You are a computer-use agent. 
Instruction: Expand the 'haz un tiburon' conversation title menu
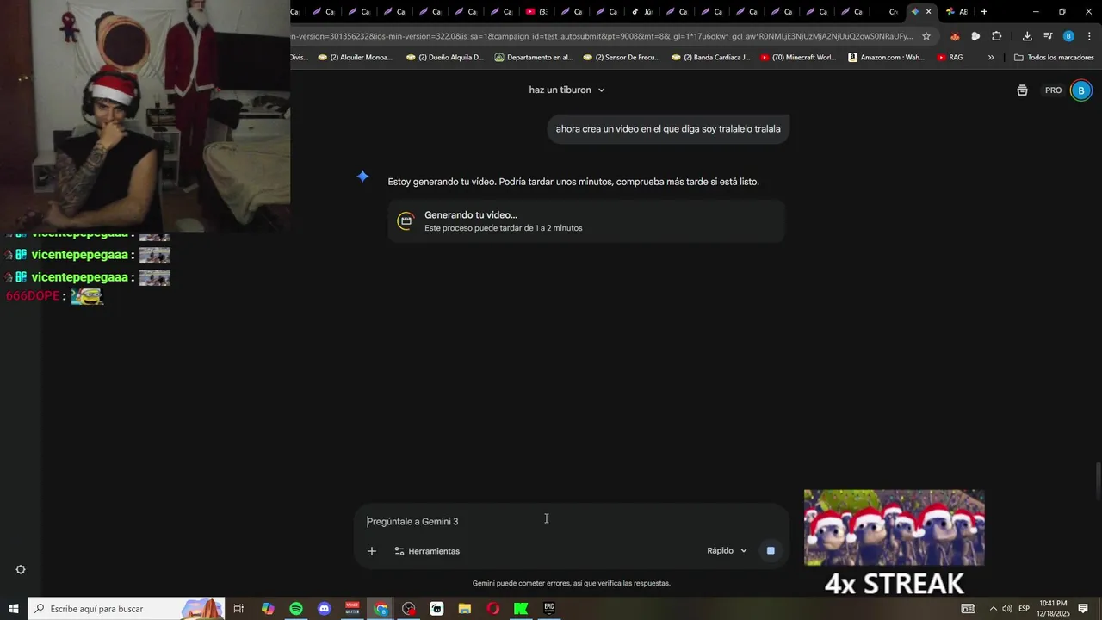point(567,90)
